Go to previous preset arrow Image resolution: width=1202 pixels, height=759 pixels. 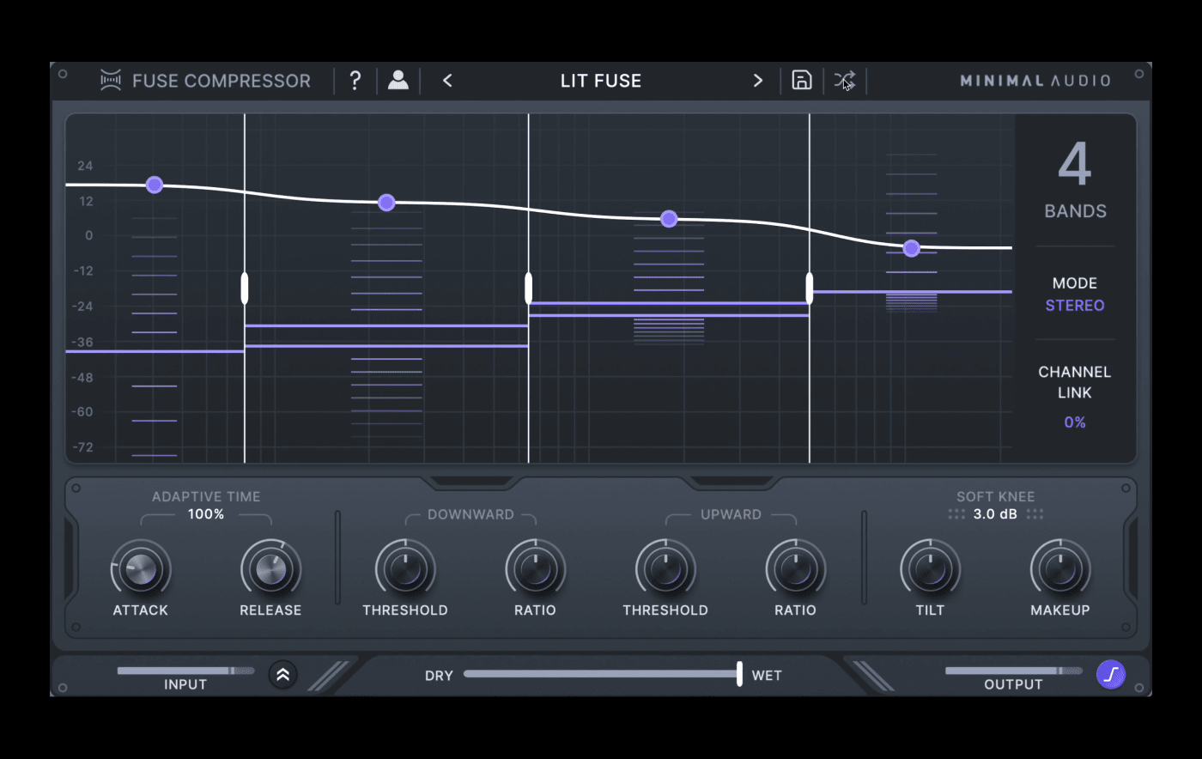tap(447, 81)
